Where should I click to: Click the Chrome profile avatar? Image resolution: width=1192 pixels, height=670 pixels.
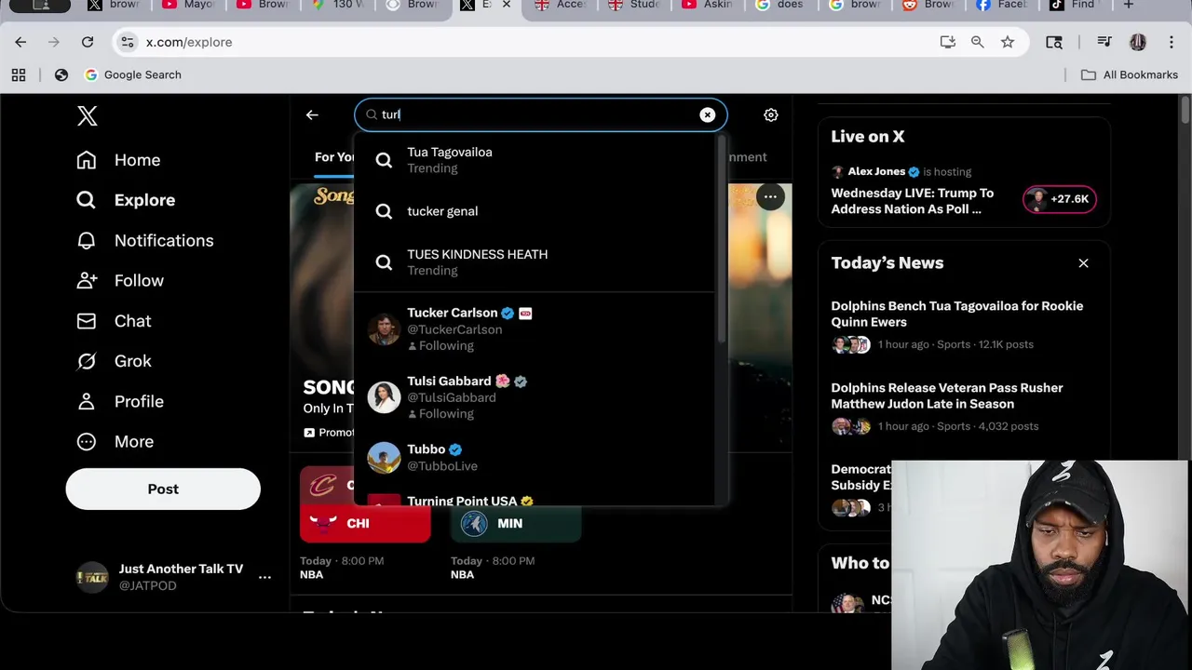[x=1137, y=42]
